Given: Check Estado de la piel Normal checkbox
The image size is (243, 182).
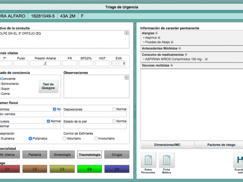Looking at the screenshot, I should (x=114, y=121).
